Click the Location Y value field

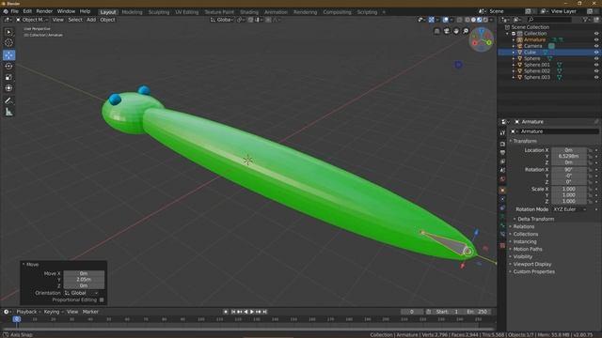click(568, 157)
